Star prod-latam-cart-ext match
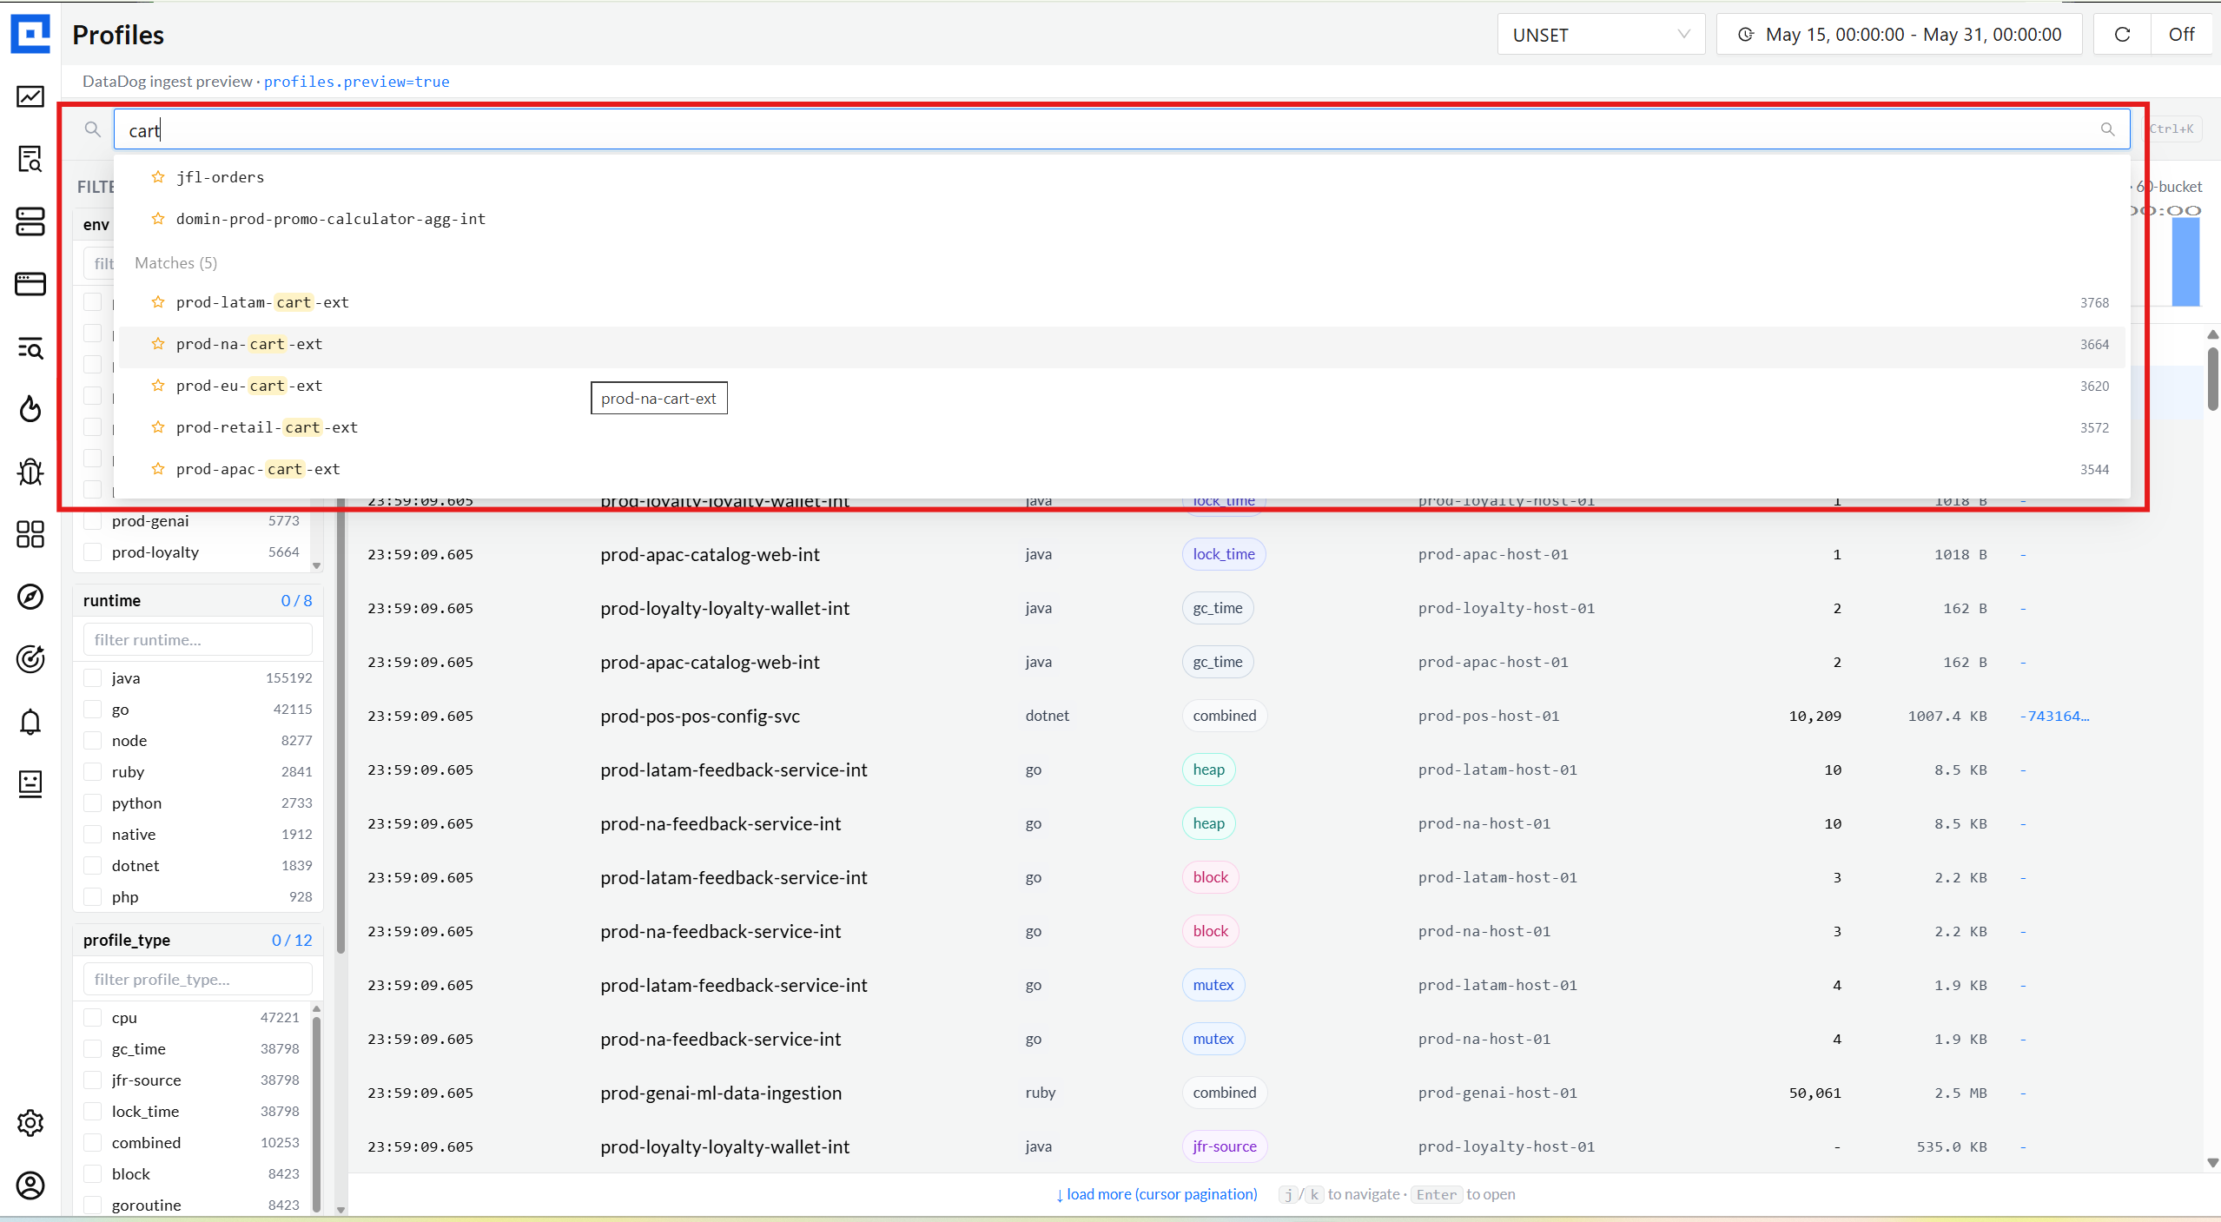 158,302
